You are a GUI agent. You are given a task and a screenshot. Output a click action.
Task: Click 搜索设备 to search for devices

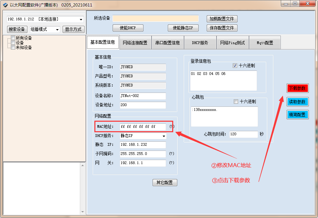(17, 29)
